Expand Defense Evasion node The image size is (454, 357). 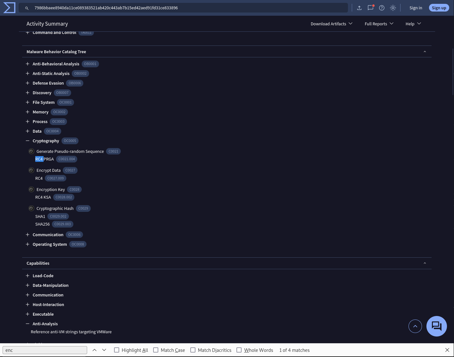click(28, 83)
